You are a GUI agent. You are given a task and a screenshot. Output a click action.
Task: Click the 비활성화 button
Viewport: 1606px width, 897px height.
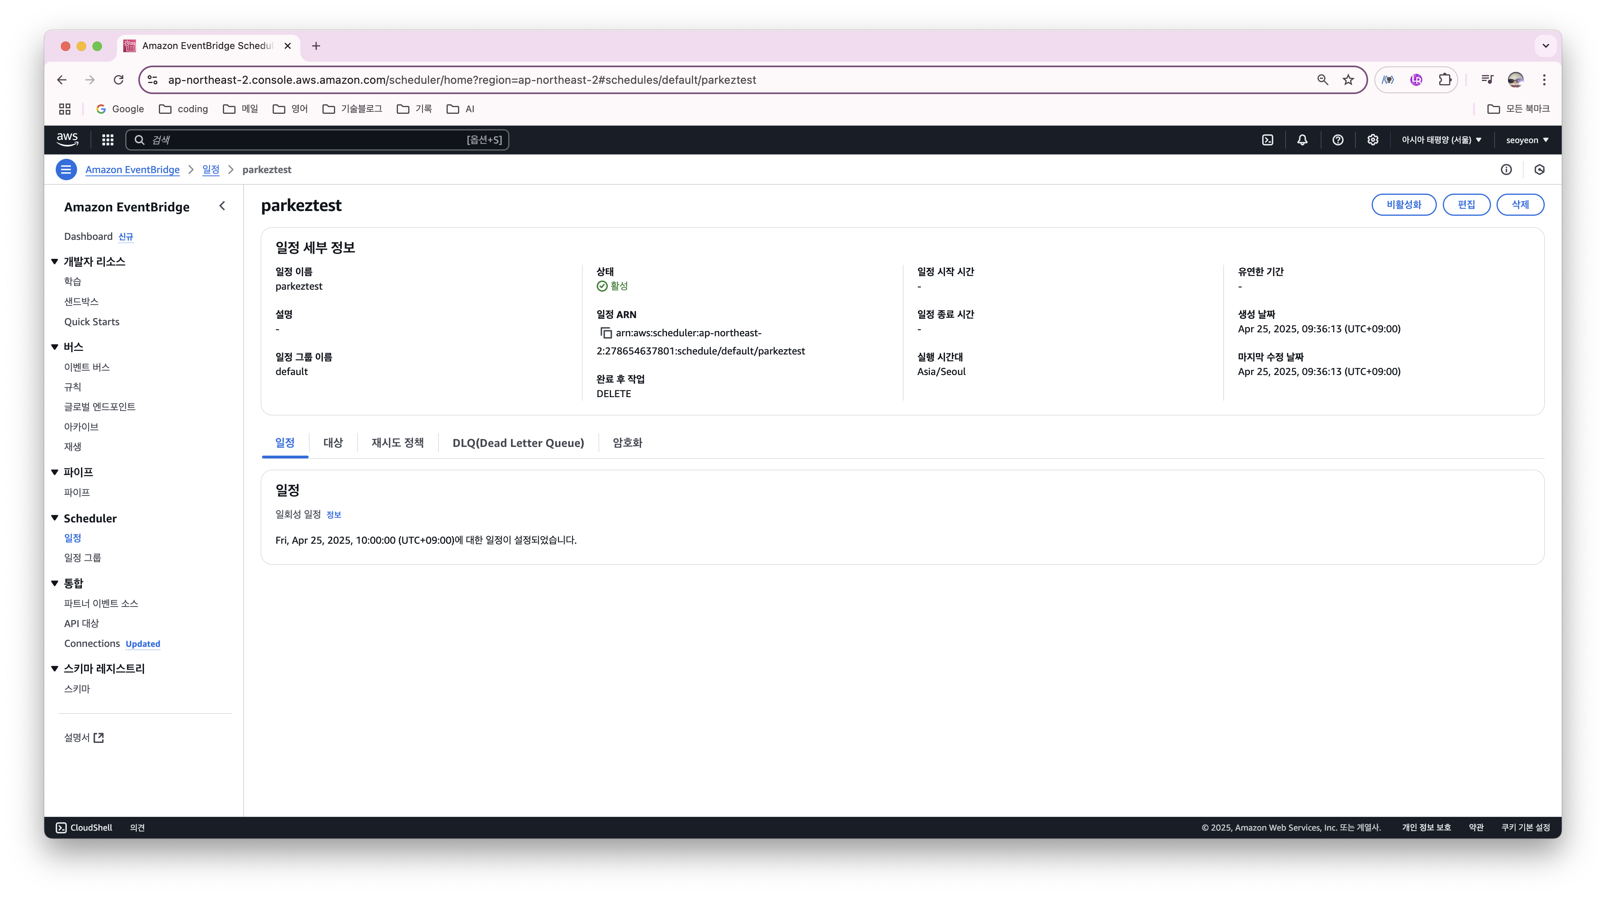1403,204
